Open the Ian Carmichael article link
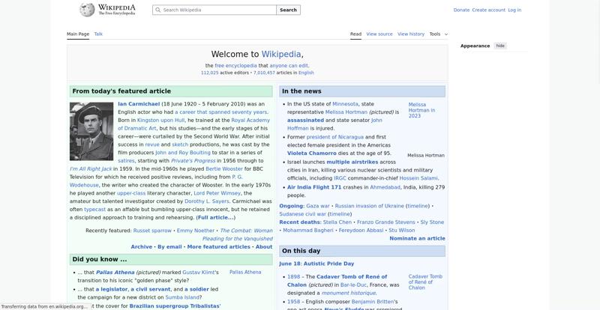The height and width of the screenshot is (310, 600). pos(139,104)
